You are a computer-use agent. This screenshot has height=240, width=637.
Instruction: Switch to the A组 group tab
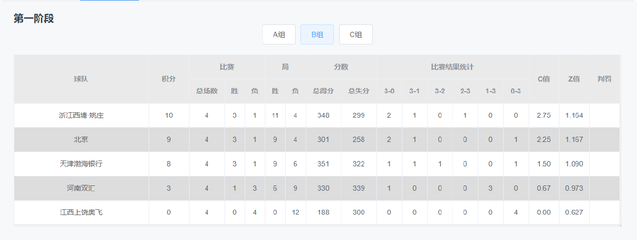pyautogui.click(x=279, y=34)
